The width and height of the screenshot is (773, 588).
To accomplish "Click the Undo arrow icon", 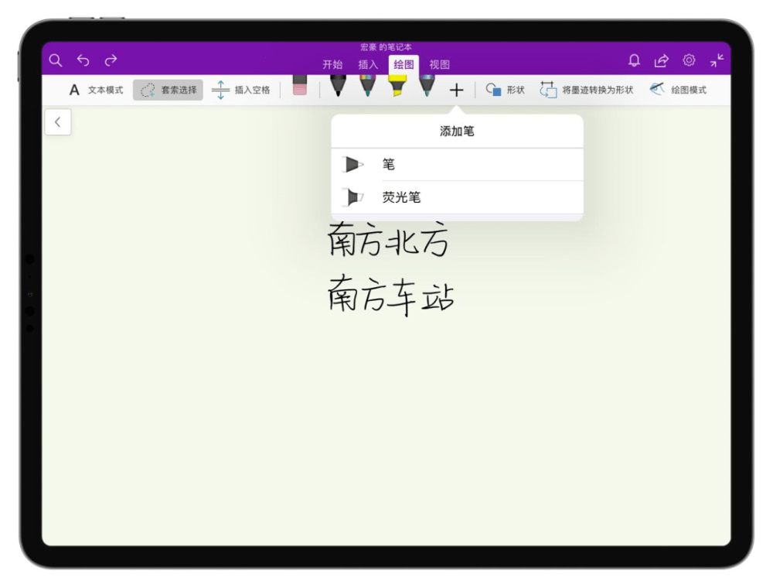I will [x=83, y=60].
